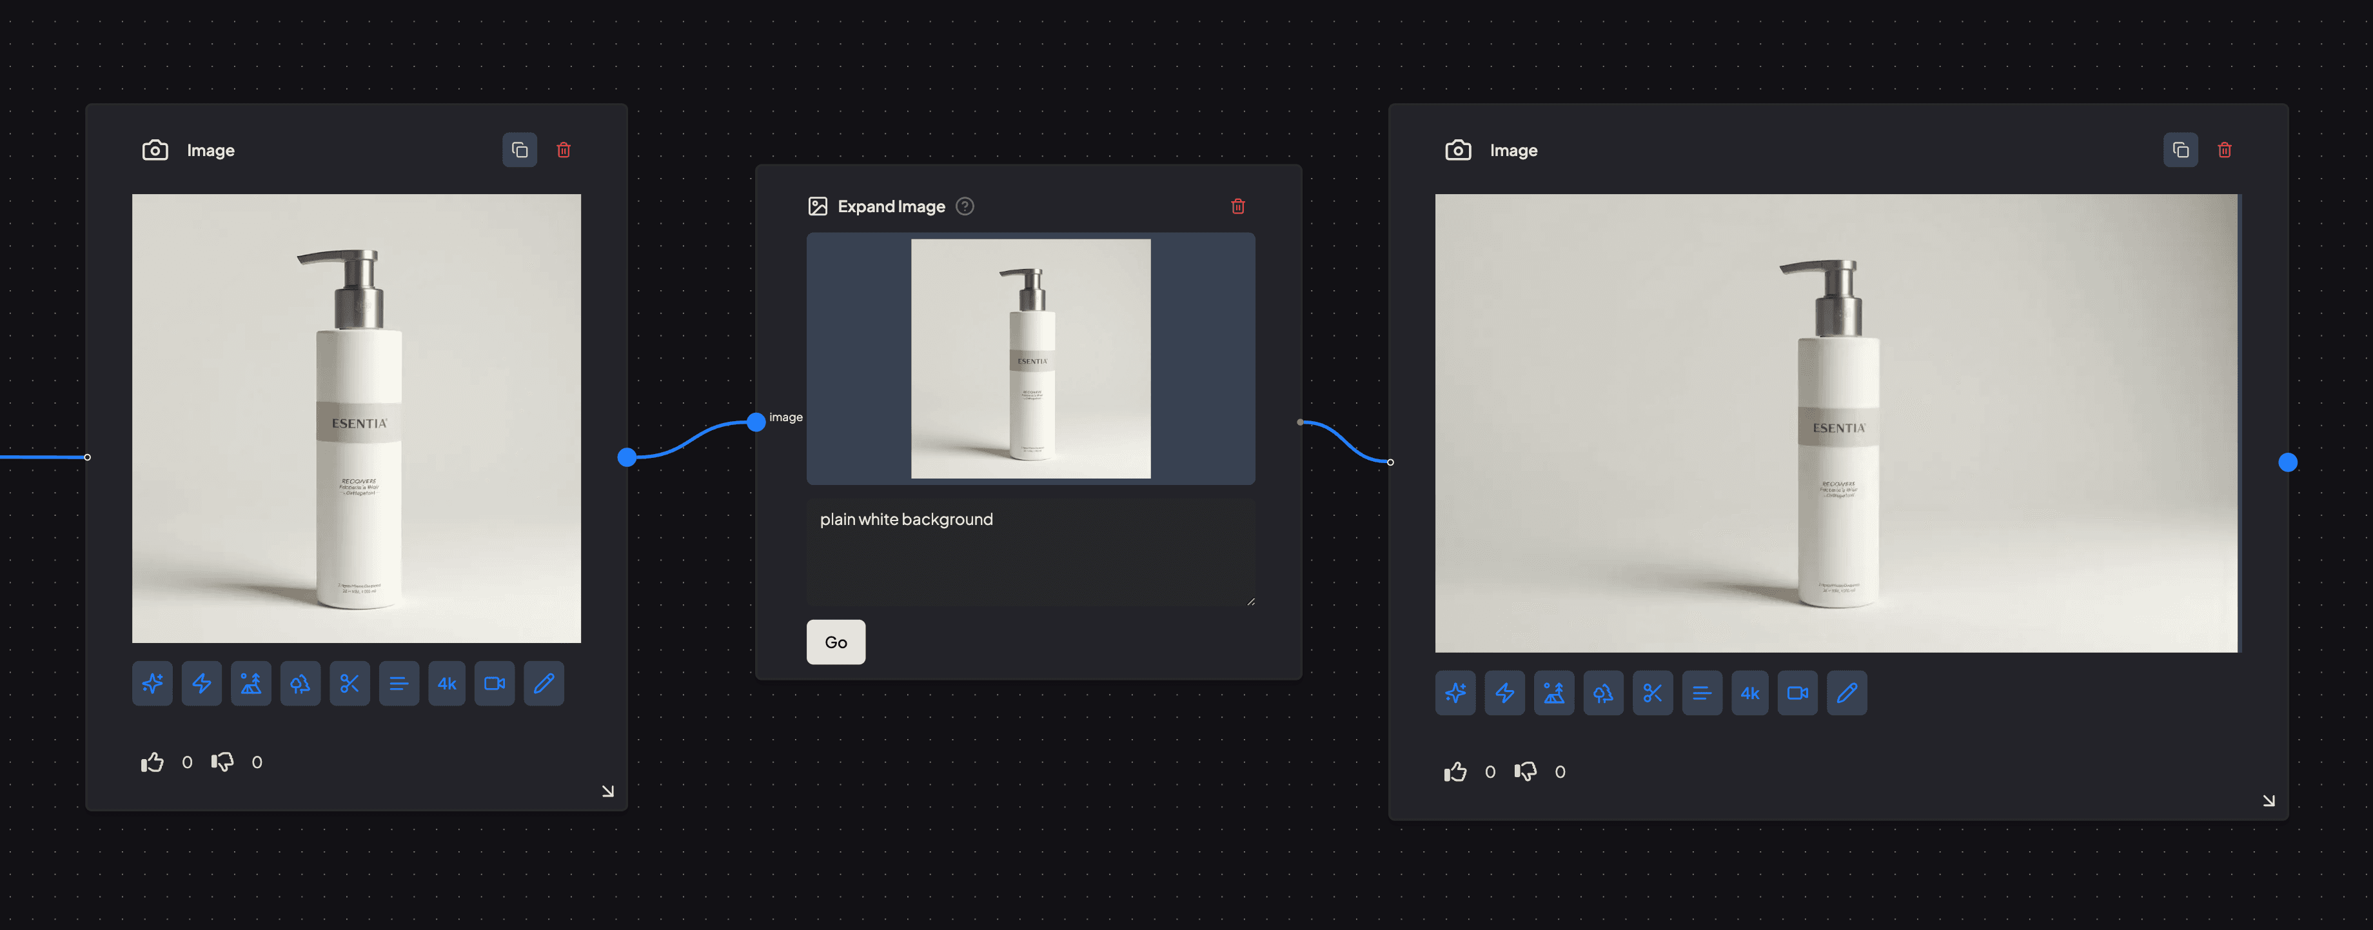Thumbs down the right image
This screenshot has width=2373, height=930.
point(1526,771)
